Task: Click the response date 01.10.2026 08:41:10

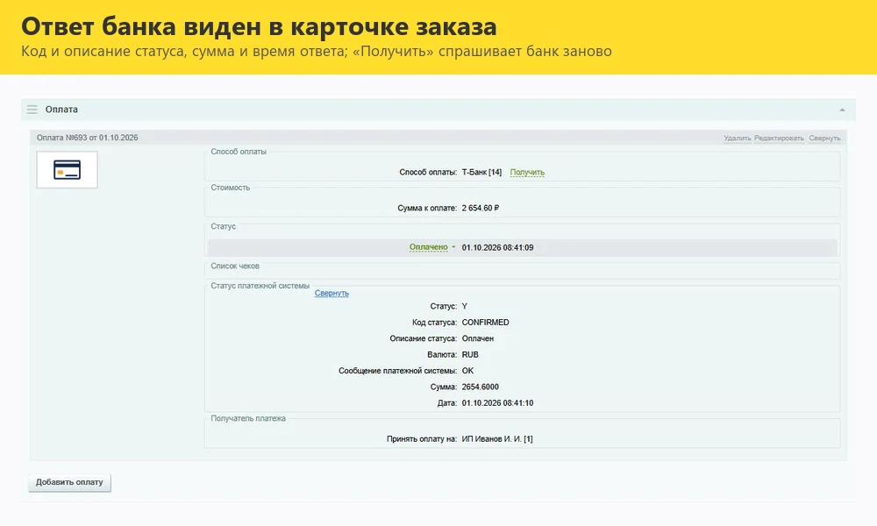Action: pos(497,403)
